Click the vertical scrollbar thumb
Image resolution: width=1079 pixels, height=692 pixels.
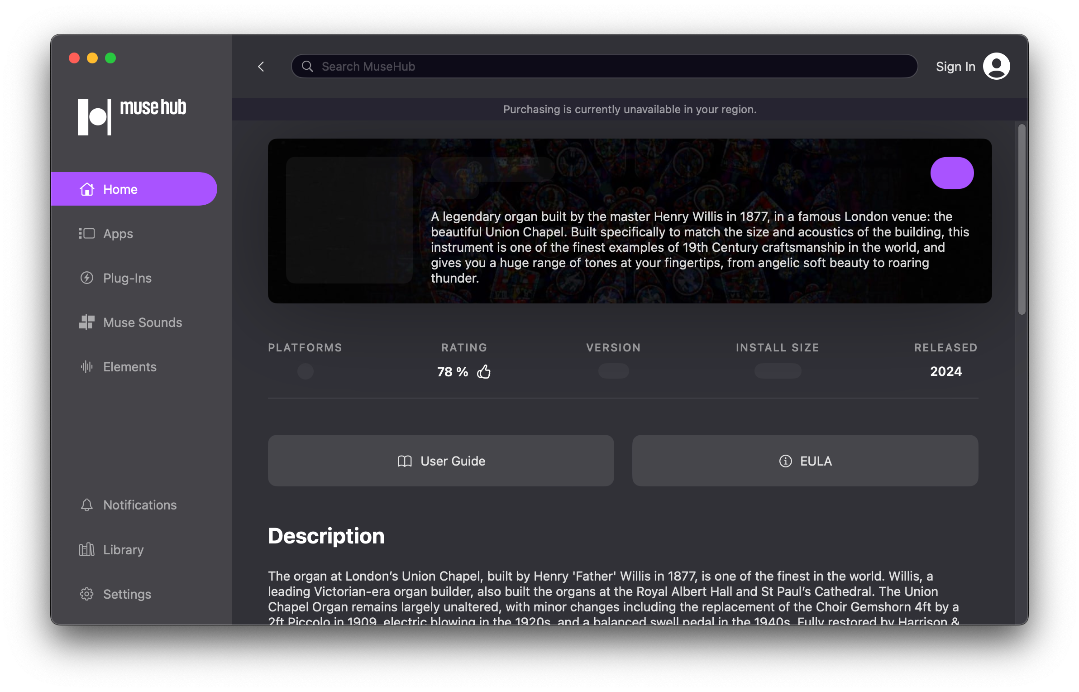1022,219
